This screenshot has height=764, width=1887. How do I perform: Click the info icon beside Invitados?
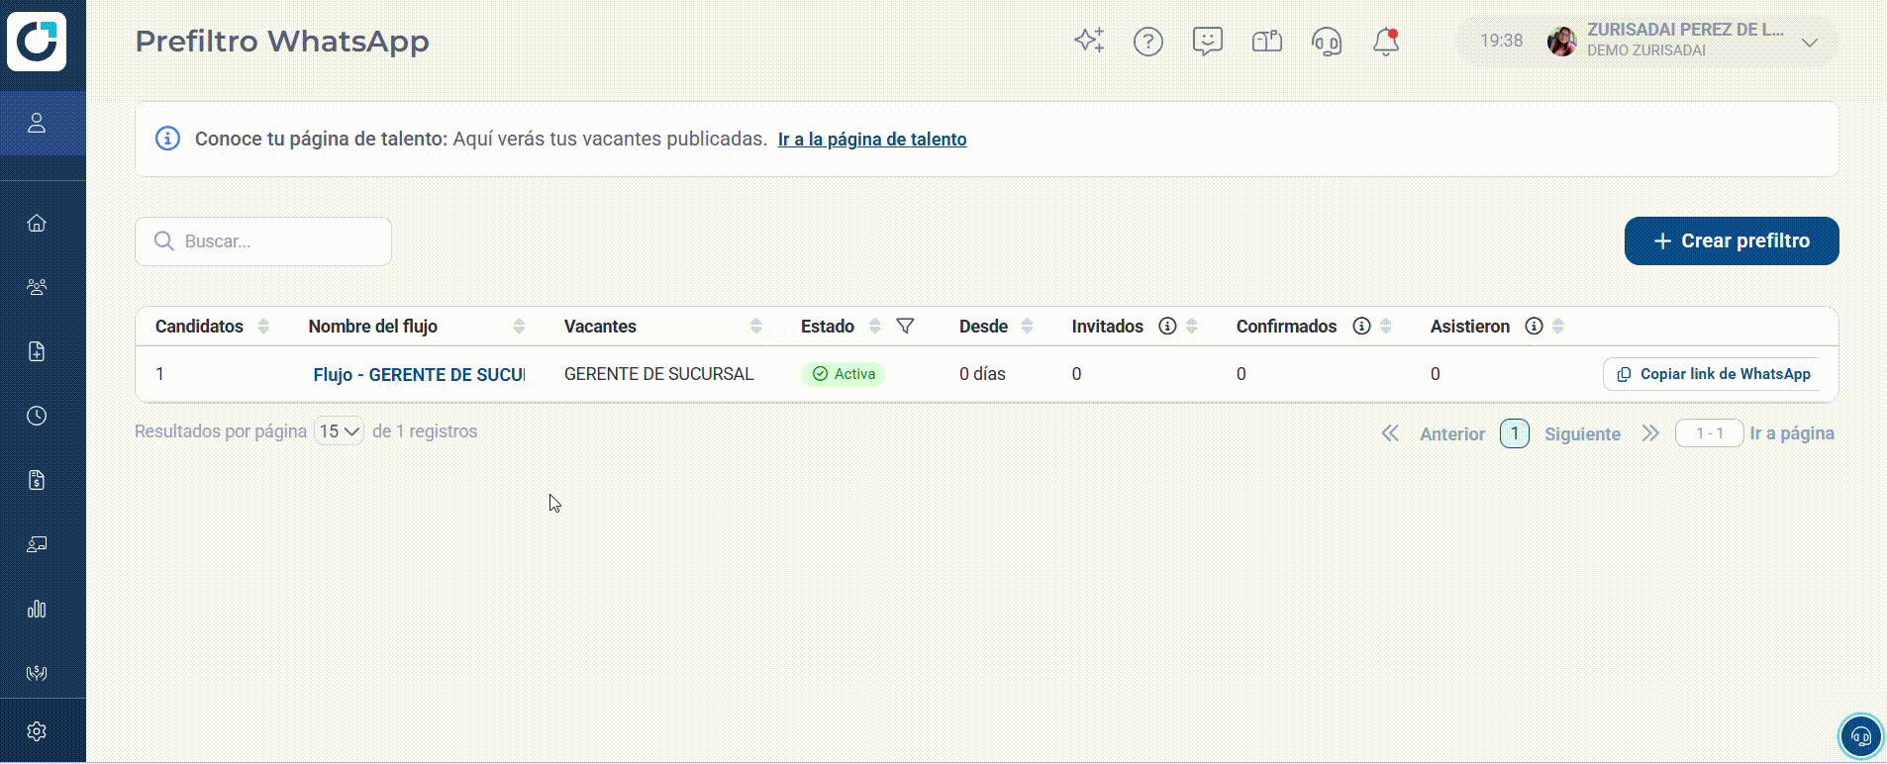click(x=1167, y=326)
